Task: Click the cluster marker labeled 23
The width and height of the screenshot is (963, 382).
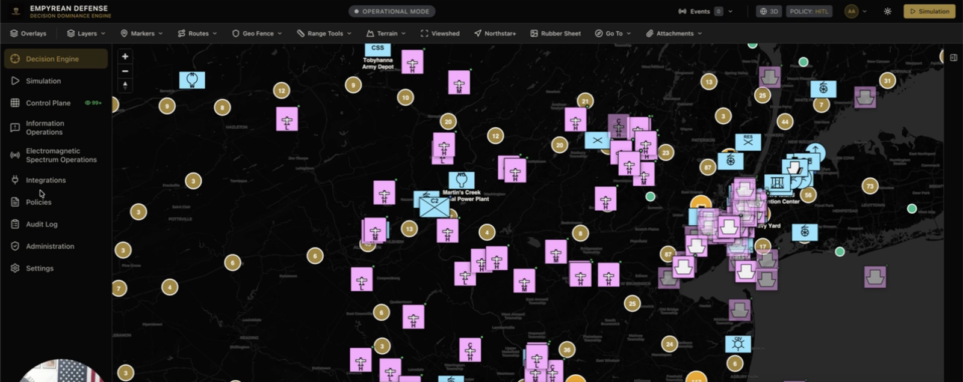Action: pyautogui.click(x=665, y=153)
